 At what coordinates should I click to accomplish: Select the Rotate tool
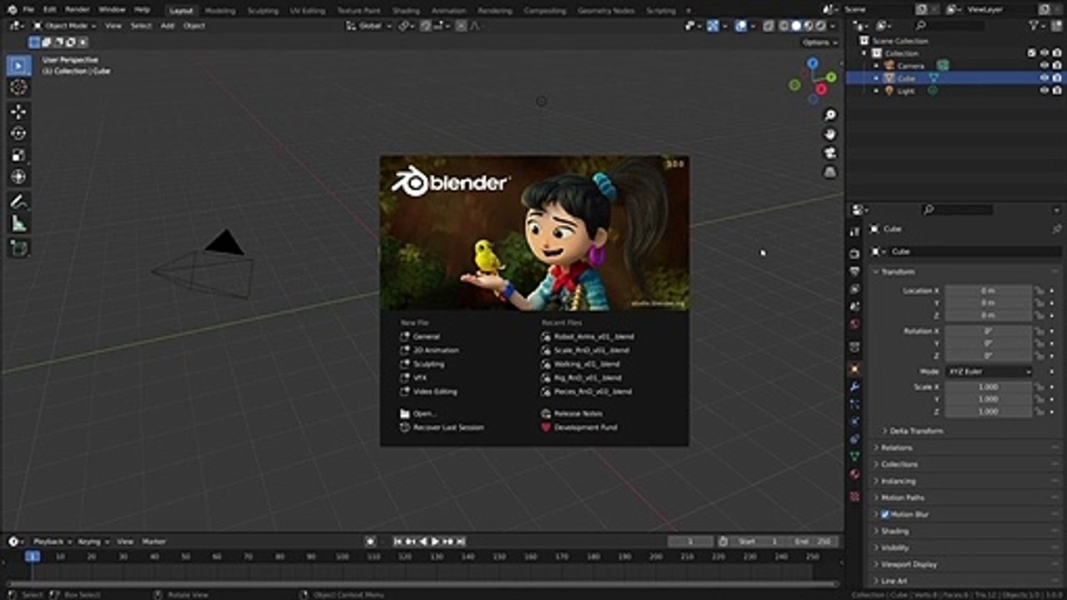click(18, 133)
